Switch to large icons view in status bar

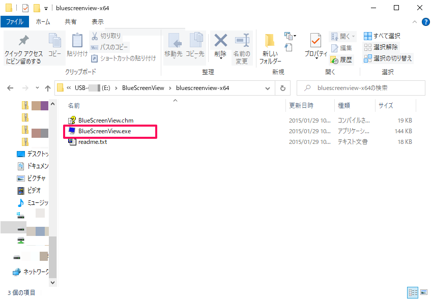pos(424,292)
